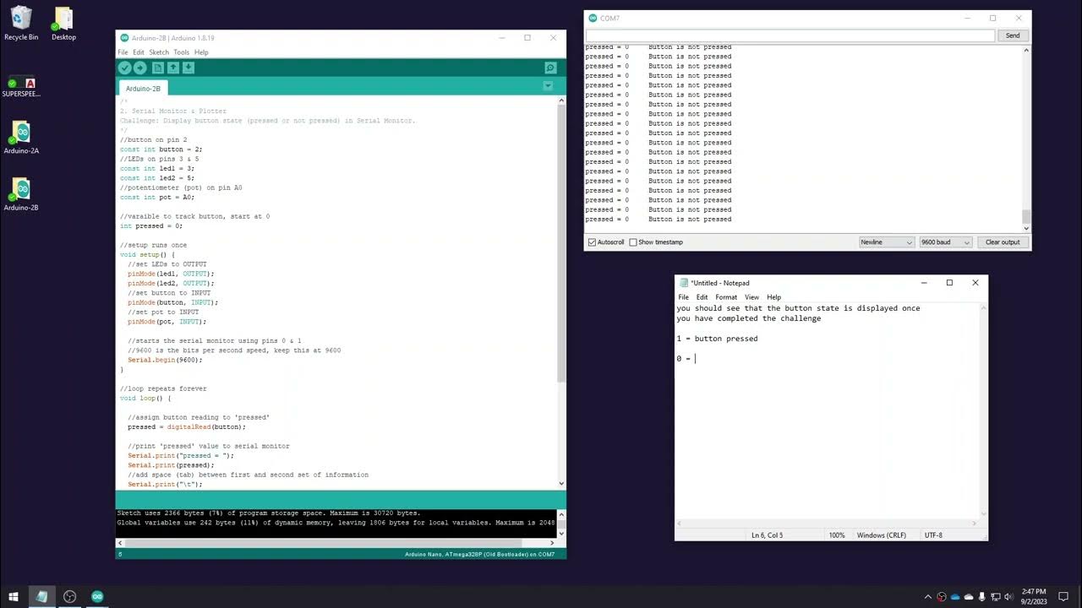The width and height of the screenshot is (1082, 608).
Task: Click the Arduino code editor vertical scrollbar
Action: (x=561, y=291)
